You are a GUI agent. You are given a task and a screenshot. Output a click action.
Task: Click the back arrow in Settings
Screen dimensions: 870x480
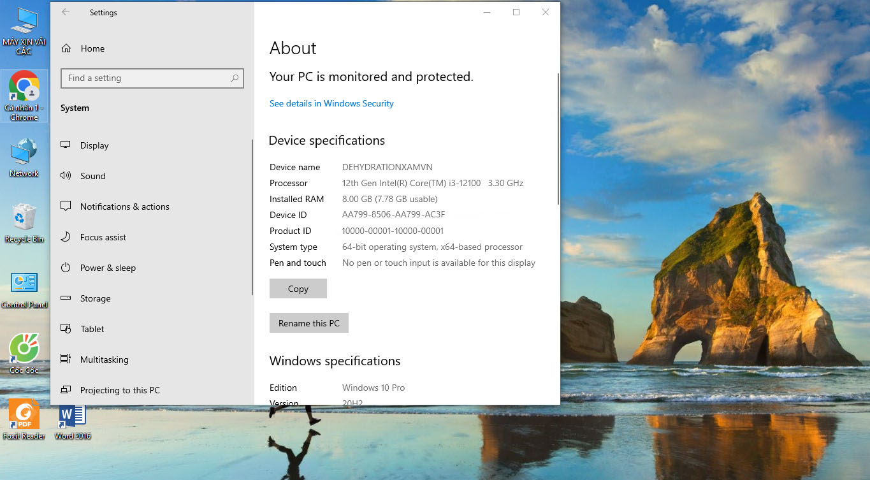[x=66, y=12]
